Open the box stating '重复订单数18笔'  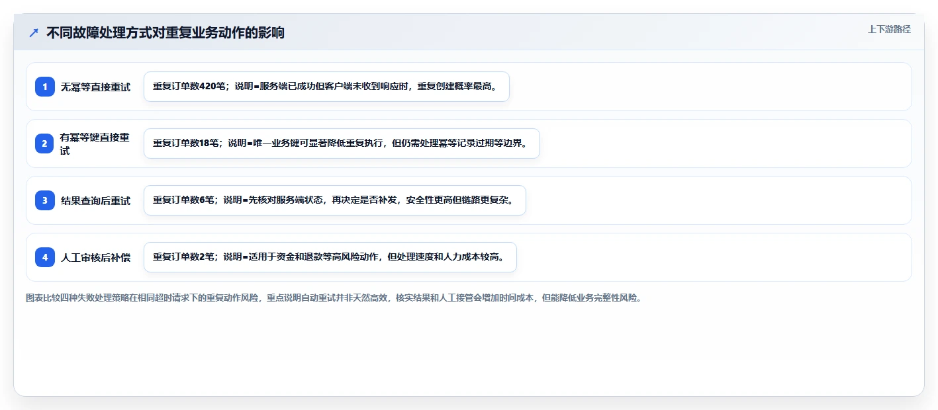coord(342,143)
